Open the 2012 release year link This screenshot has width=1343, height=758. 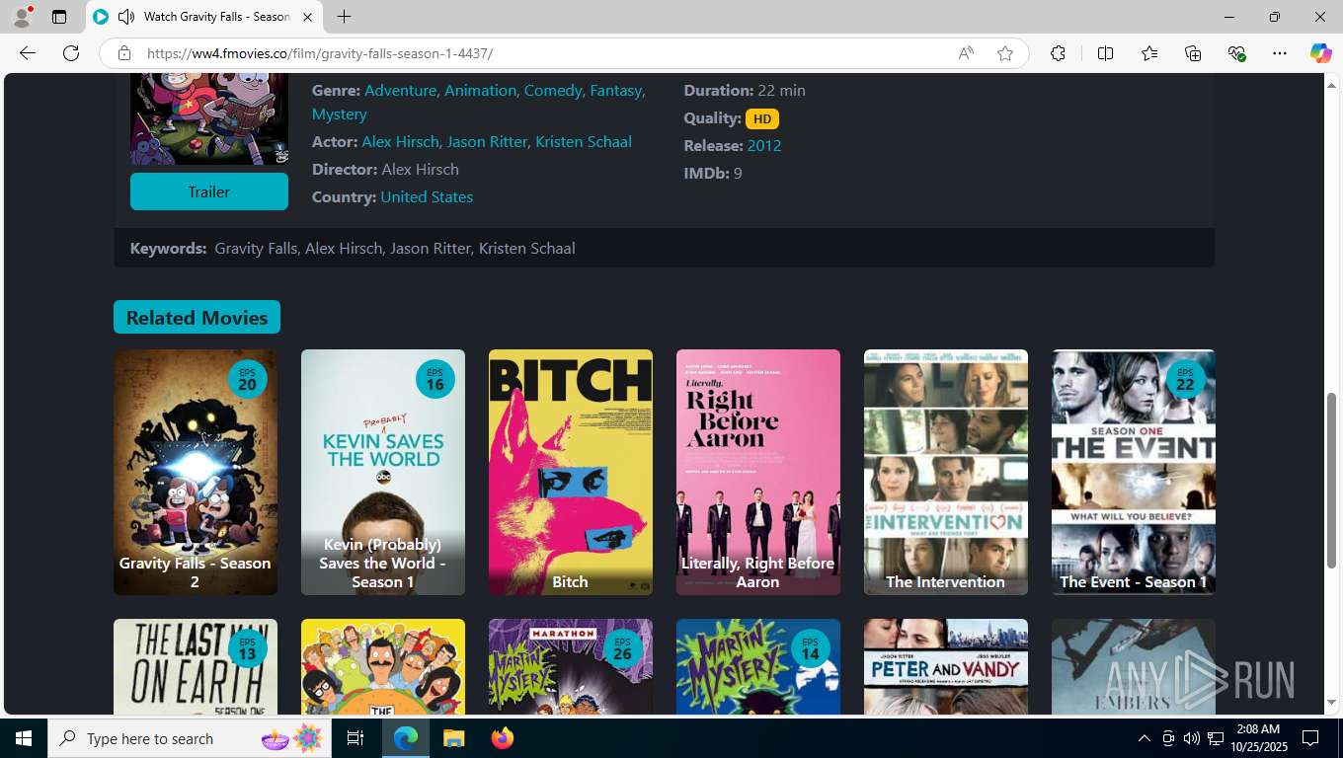click(x=764, y=145)
